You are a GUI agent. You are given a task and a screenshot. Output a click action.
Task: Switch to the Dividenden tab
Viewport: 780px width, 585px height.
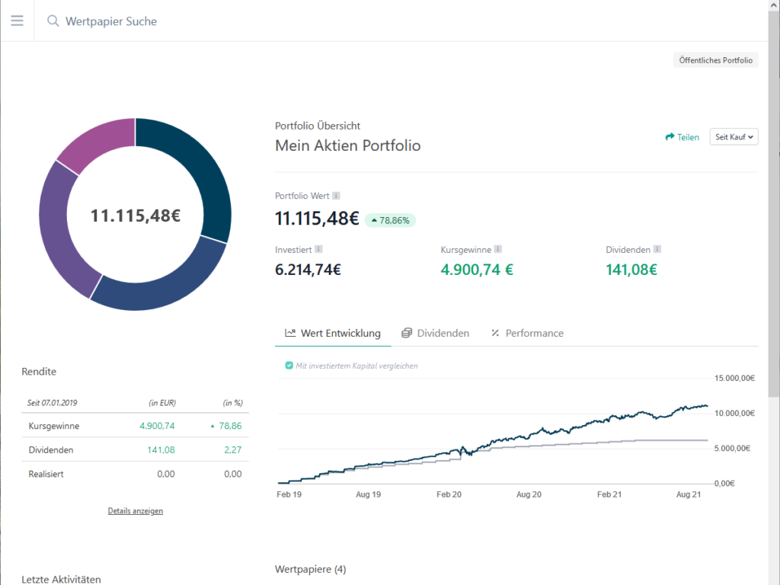pyautogui.click(x=435, y=333)
